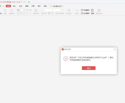The image size is (125, 103).
Task: Toggle single page view
Action: pyautogui.click(x=44, y=13)
